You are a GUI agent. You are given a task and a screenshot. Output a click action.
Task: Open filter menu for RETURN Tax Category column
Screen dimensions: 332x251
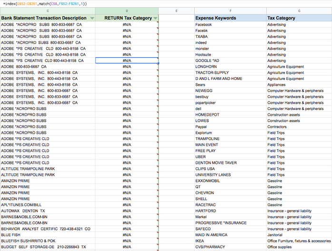[156, 18]
